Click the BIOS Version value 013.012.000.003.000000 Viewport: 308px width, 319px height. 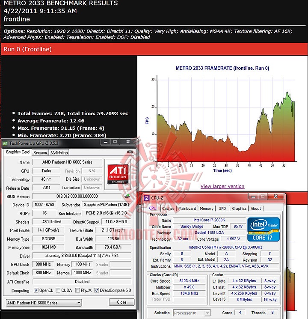pos(77,196)
